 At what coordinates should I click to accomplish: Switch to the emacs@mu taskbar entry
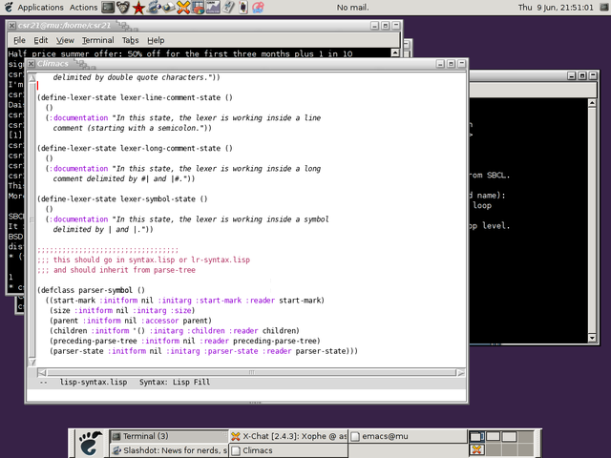coord(408,436)
